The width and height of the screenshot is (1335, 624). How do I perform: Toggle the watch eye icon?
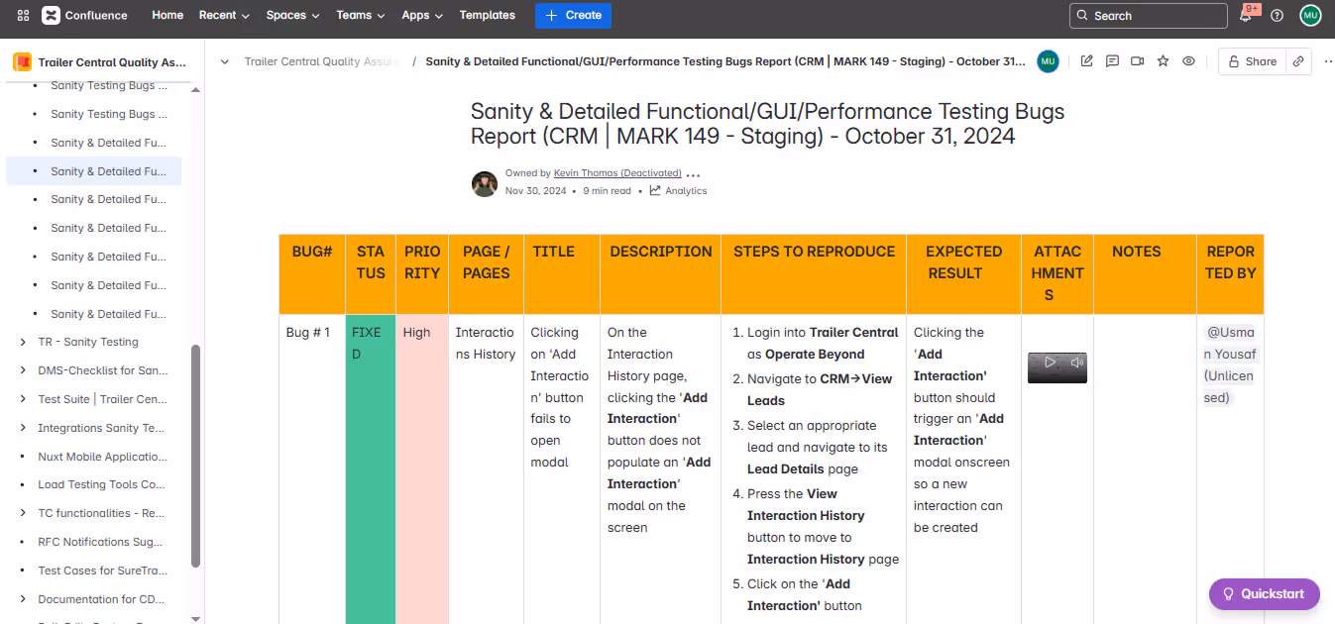click(x=1188, y=61)
